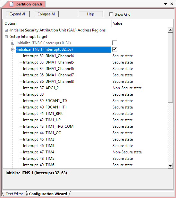The height and width of the screenshot is (198, 176).
Task: Click the partition_gen.h file icon
Action: click(x=11, y=4)
